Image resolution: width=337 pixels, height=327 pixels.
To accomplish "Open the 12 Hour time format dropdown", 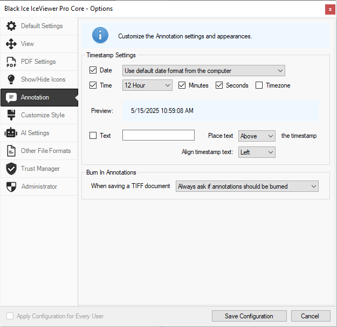I will click(x=147, y=85).
